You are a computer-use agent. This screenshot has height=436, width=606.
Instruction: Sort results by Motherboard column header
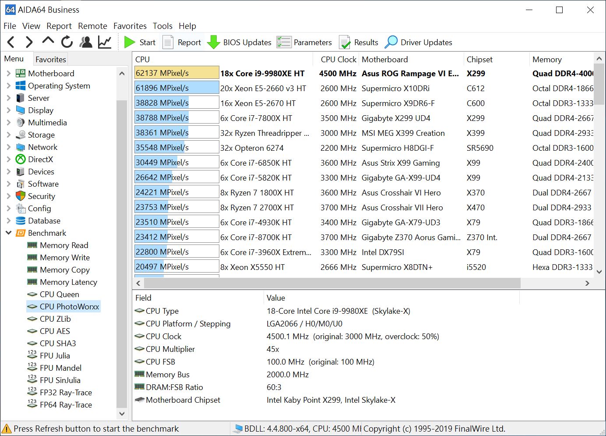412,59
